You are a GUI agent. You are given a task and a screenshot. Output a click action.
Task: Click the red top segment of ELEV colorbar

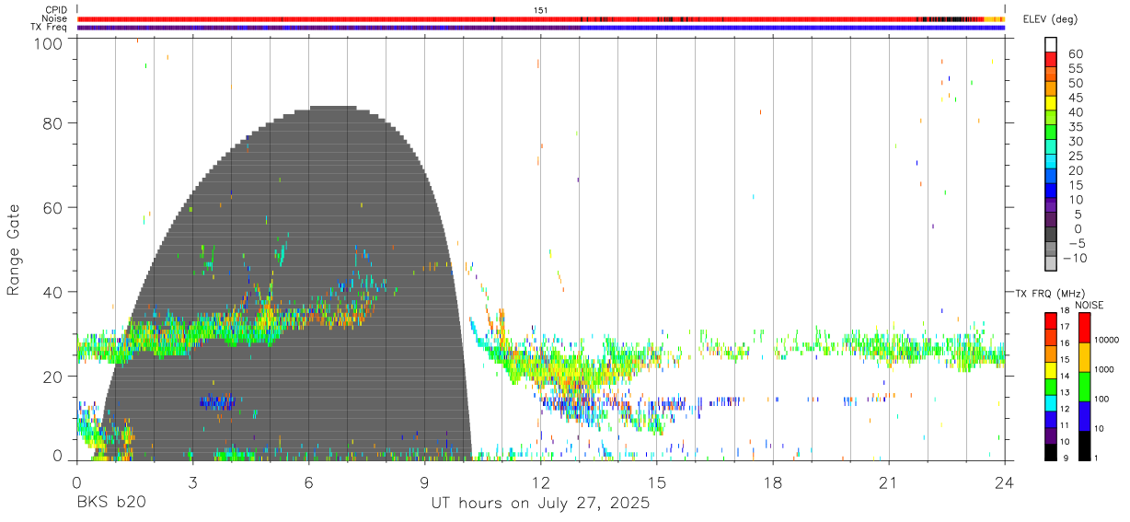click(x=1051, y=58)
